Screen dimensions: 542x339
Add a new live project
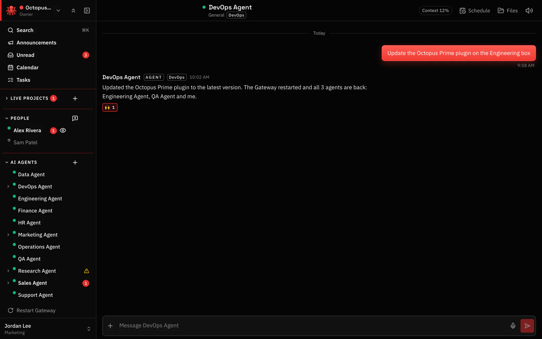pos(75,98)
